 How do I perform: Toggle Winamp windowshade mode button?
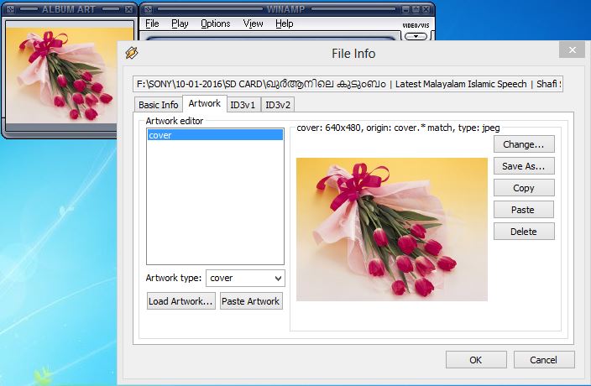[x=416, y=9]
